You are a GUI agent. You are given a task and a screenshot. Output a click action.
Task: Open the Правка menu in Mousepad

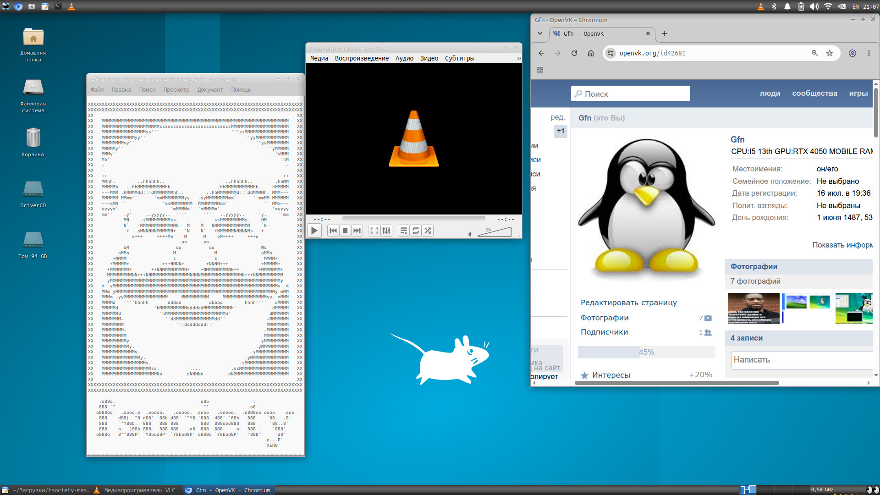click(121, 90)
